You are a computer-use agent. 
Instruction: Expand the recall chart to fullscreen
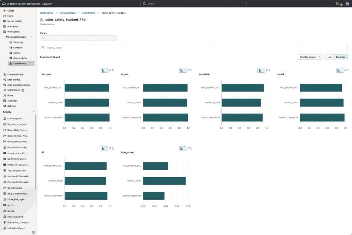(x=345, y=70)
